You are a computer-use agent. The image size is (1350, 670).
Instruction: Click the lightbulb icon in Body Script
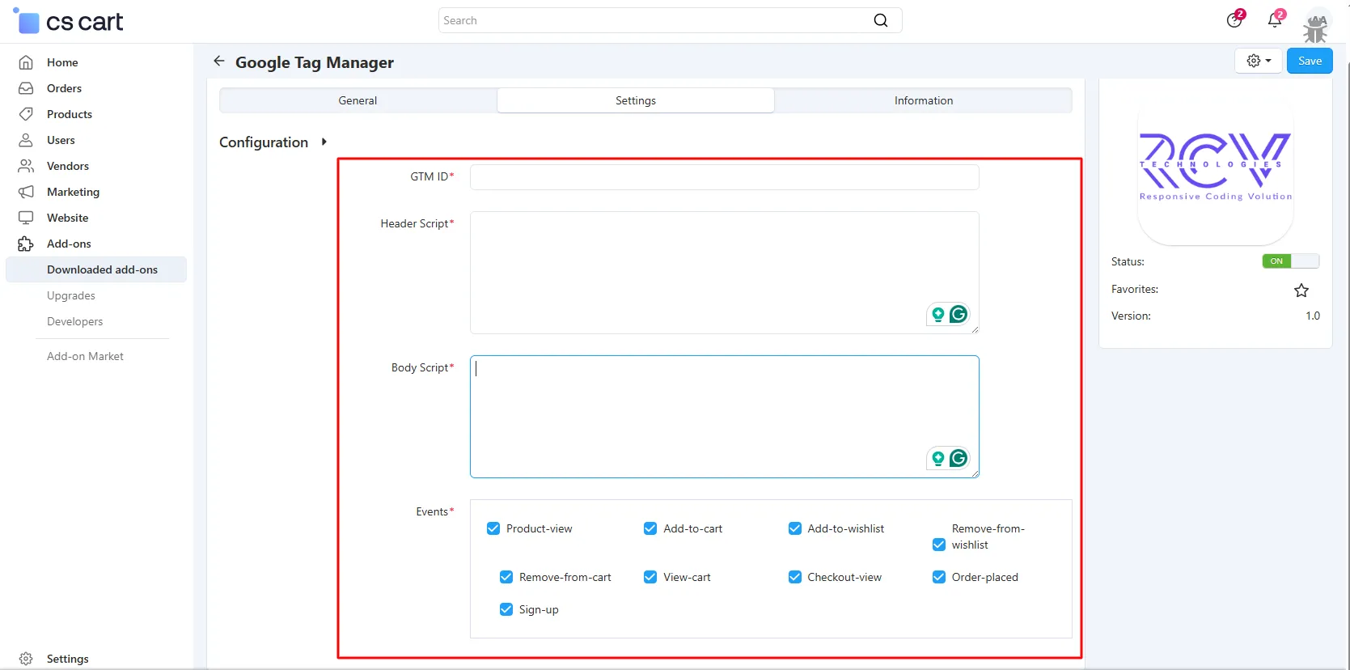[938, 459]
